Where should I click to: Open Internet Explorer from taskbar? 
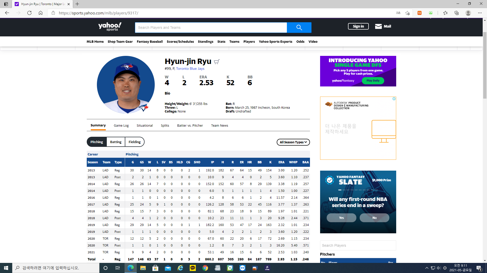[180, 268]
